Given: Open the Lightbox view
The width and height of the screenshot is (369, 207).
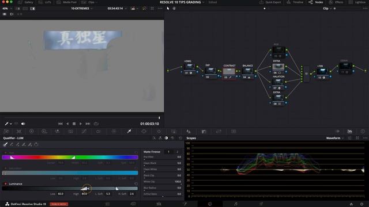Looking at the screenshot, I should pos(357,2).
